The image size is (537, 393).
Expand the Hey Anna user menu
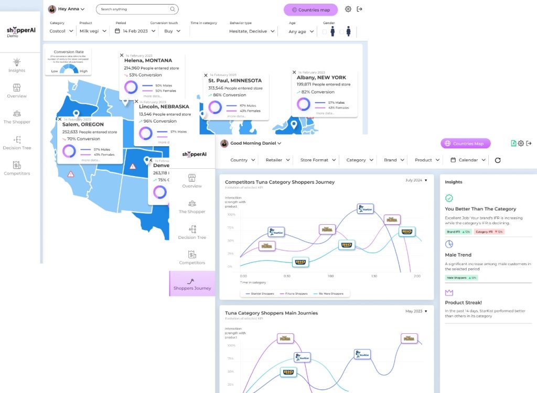click(67, 9)
